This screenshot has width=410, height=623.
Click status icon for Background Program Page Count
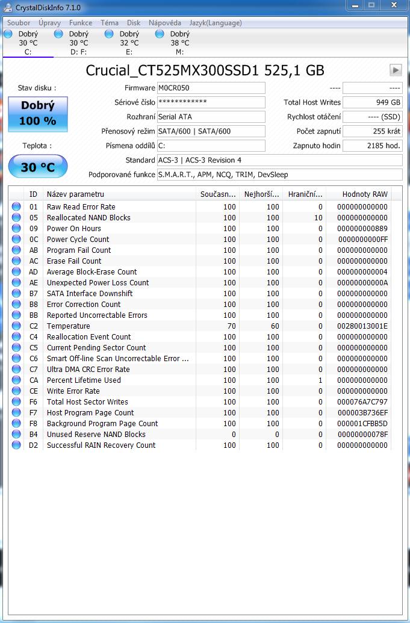pos(16,423)
